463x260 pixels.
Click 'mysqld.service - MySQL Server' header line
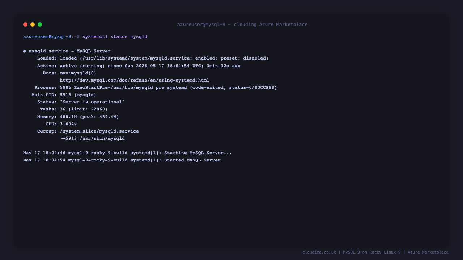coord(70,51)
